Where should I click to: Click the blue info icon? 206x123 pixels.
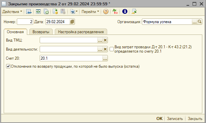(125, 11)
